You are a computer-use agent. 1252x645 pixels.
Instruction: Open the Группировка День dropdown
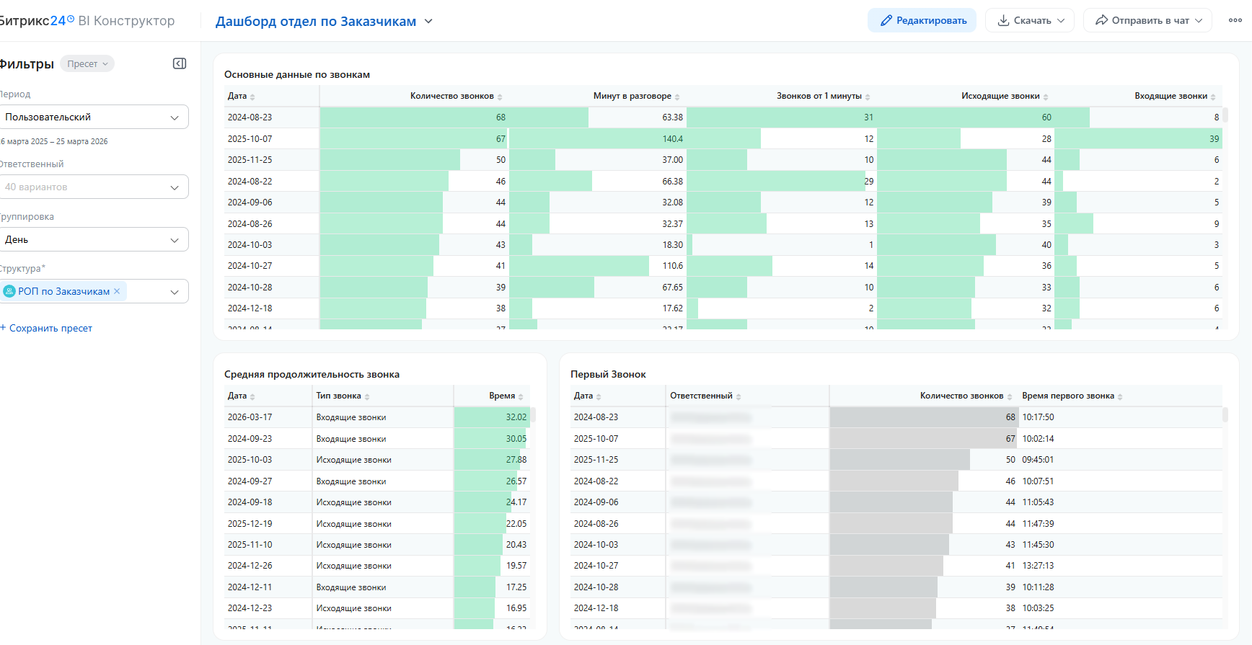pos(94,239)
